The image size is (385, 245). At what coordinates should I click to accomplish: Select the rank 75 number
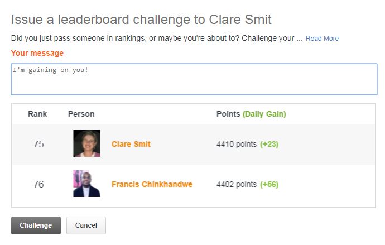38,144
